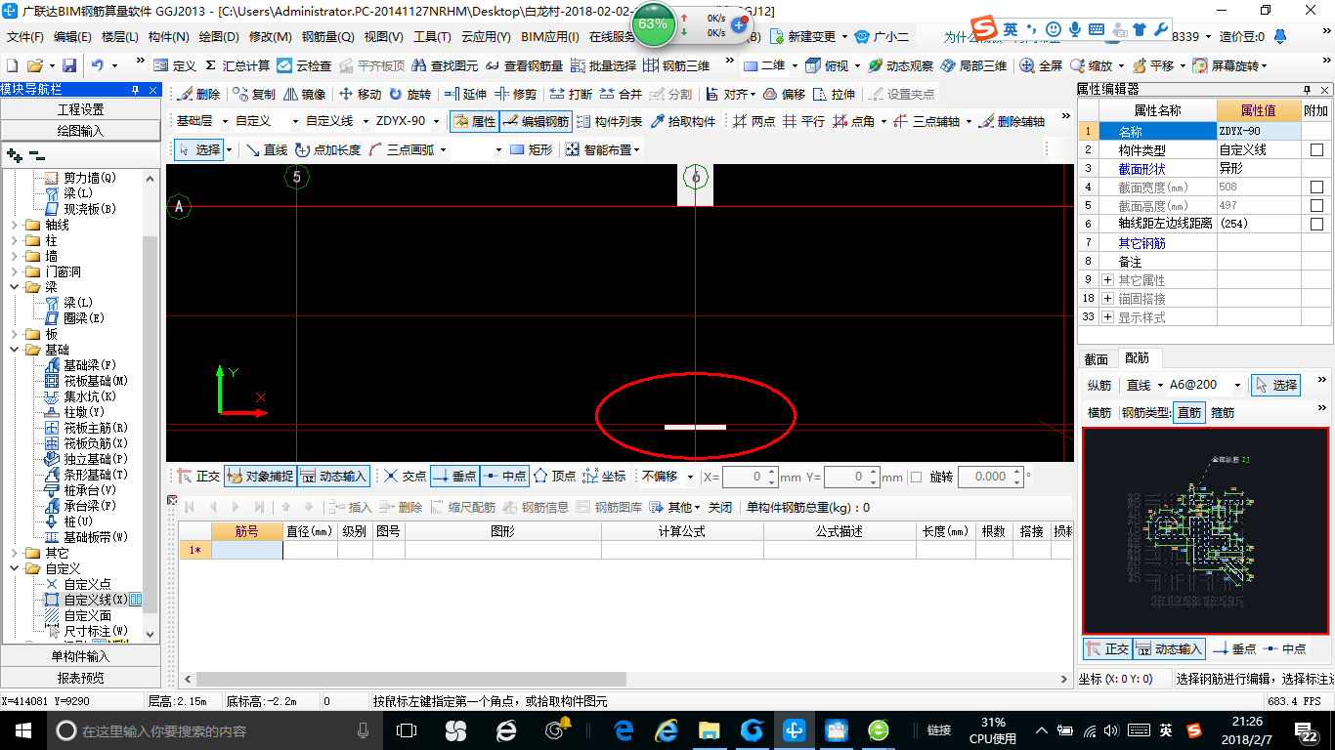The height and width of the screenshot is (750, 1335).
Task: Expand 其它属性 property group
Action: [x=1108, y=280]
